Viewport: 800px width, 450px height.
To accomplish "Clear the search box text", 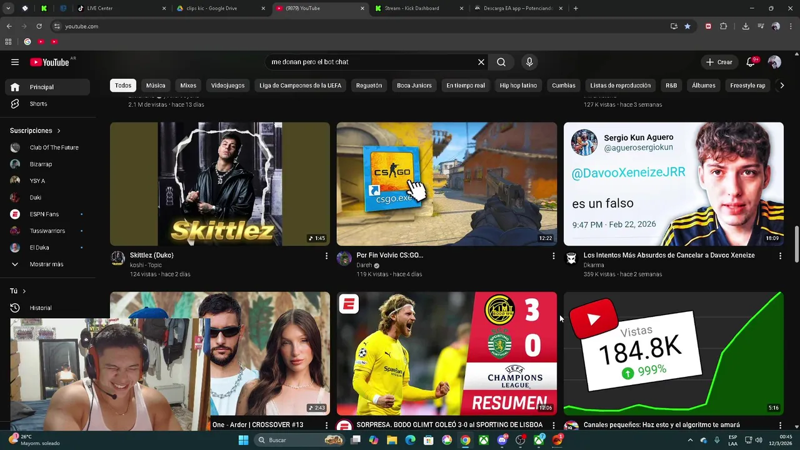I will click(x=481, y=62).
